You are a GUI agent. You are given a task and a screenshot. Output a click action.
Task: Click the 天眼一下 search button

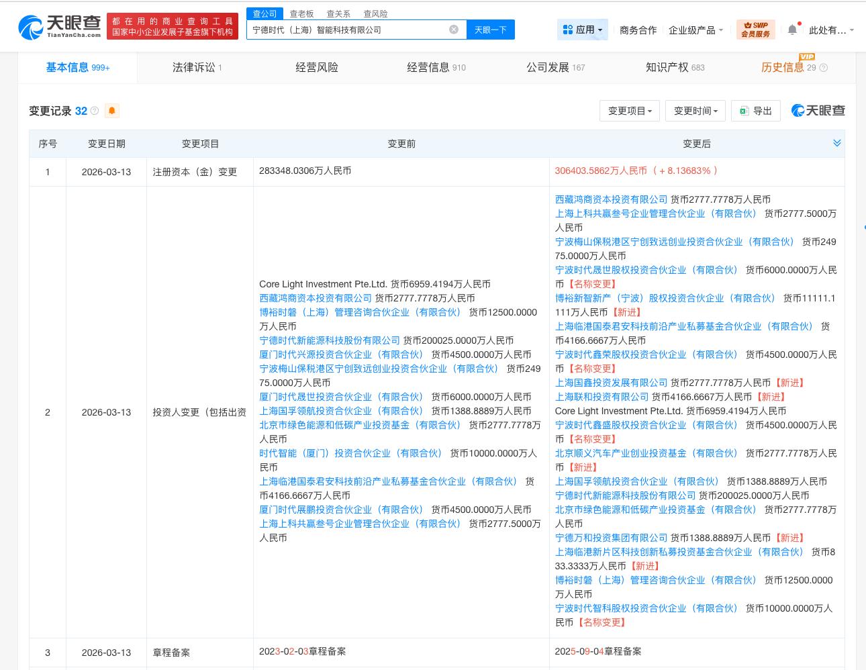490,30
